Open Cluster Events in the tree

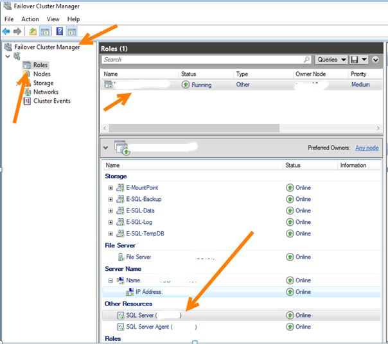click(x=52, y=101)
